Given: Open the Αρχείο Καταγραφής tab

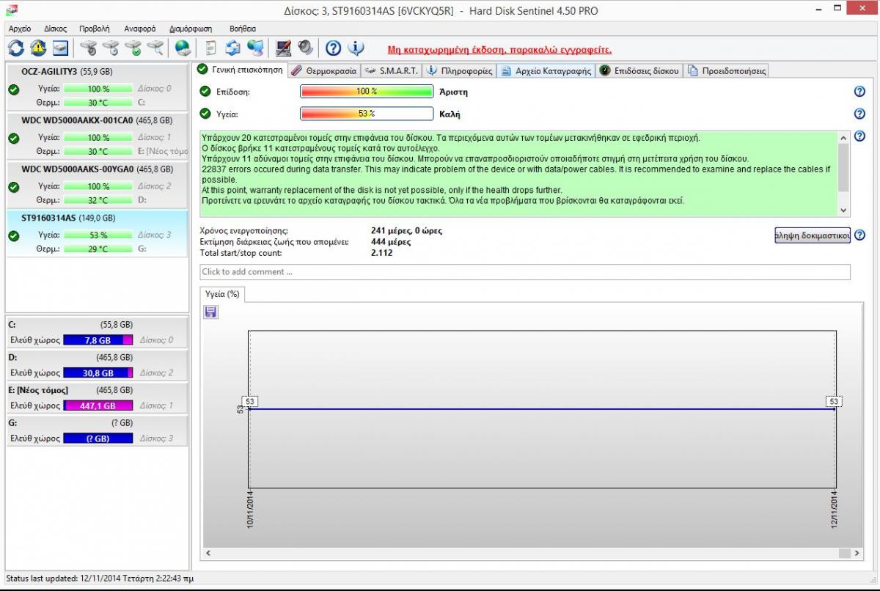Looking at the screenshot, I should coord(546,71).
